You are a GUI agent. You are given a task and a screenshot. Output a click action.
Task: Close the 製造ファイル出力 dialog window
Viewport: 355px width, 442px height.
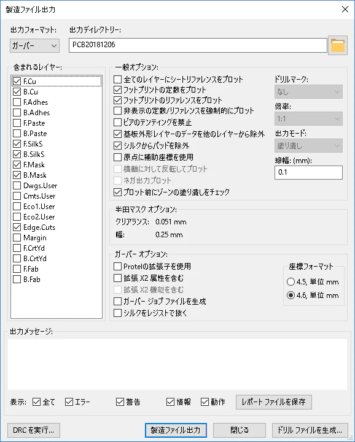tap(345, 9)
